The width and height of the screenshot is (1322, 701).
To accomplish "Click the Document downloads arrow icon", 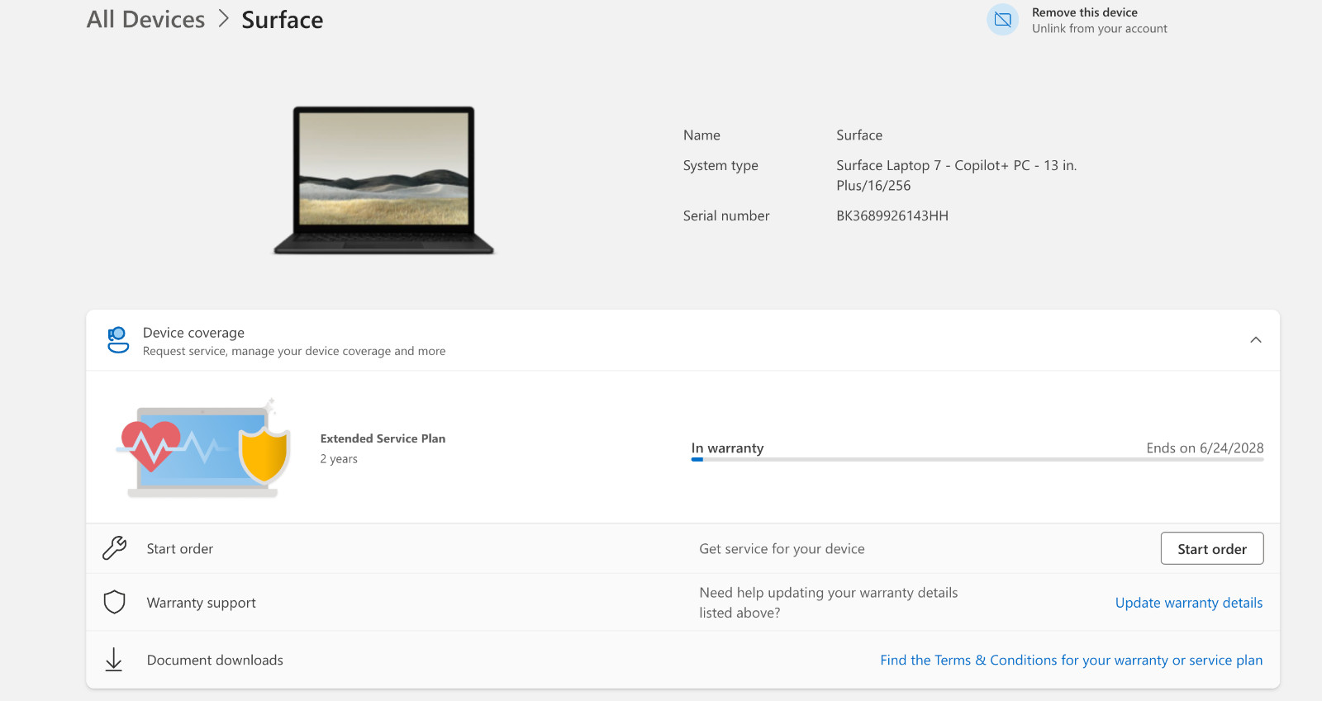I will click(114, 660).
